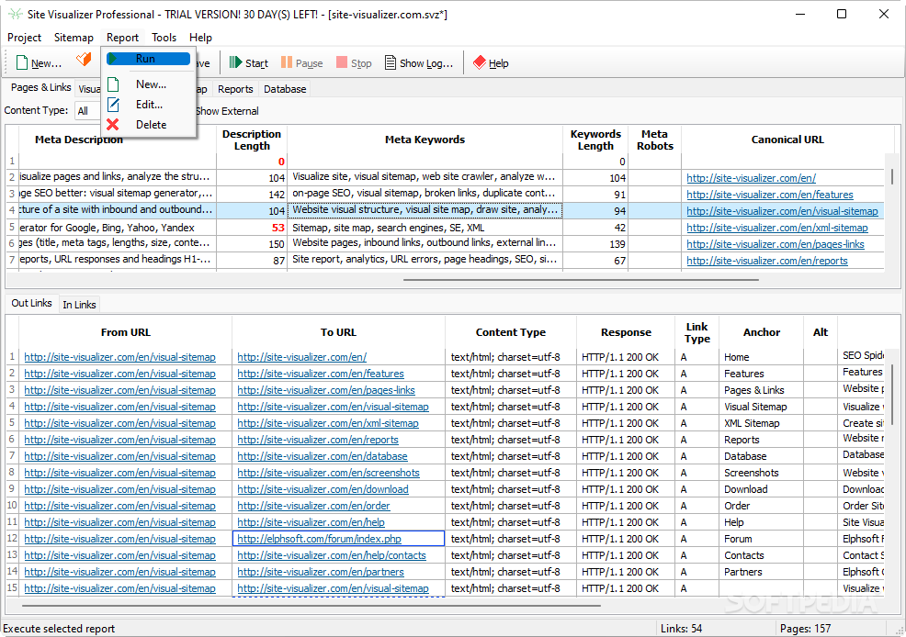The image size is (906, 637).
Task: Select the 'on-page SEO, visual sitemap' keywords cell
Action: tap(425, 194)
